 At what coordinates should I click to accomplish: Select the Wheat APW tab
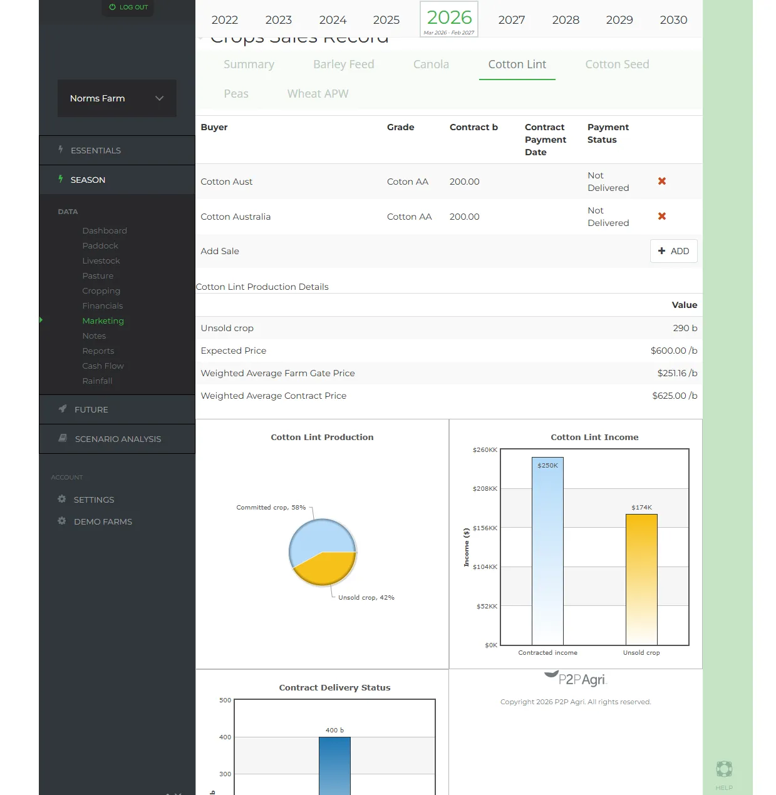(x=318, y=94)
